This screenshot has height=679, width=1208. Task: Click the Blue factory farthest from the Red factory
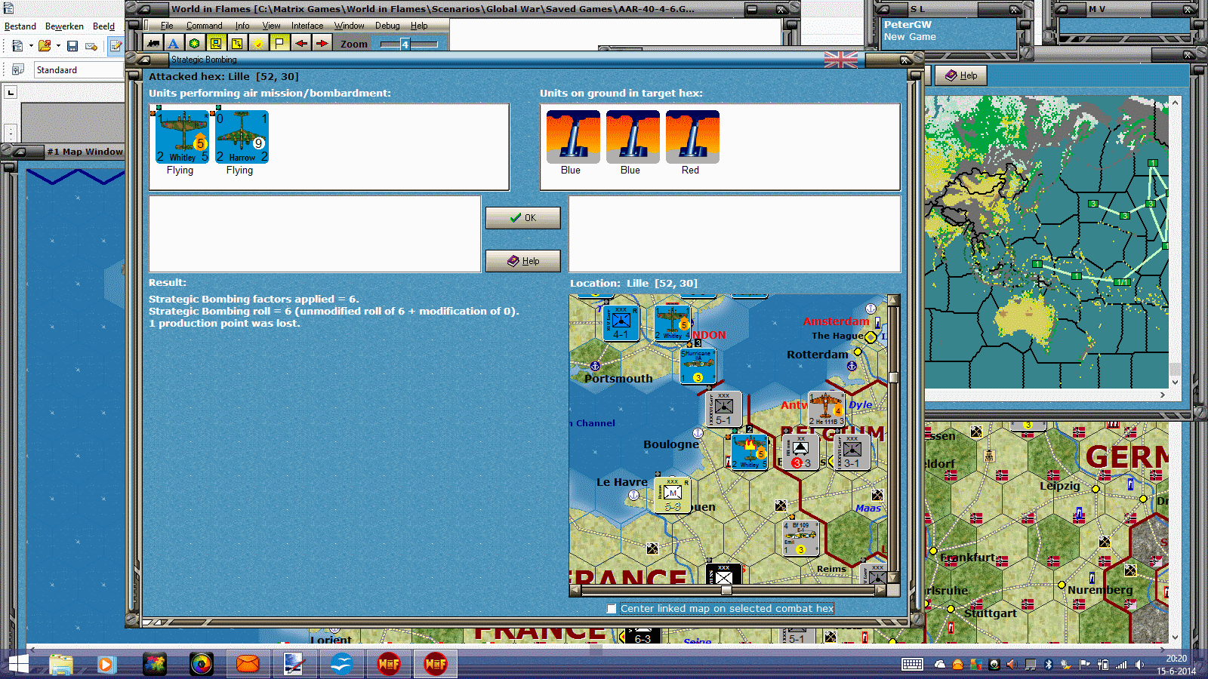(573, 137)
